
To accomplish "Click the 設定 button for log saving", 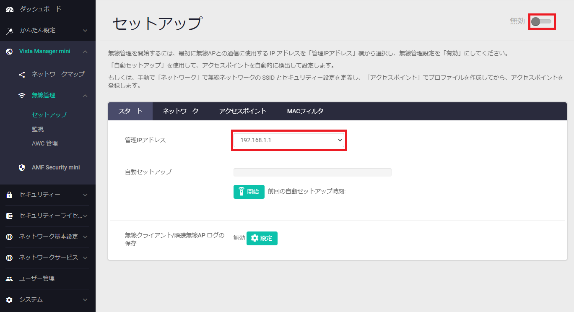I will pyautogui.click(x=262, y=238).
